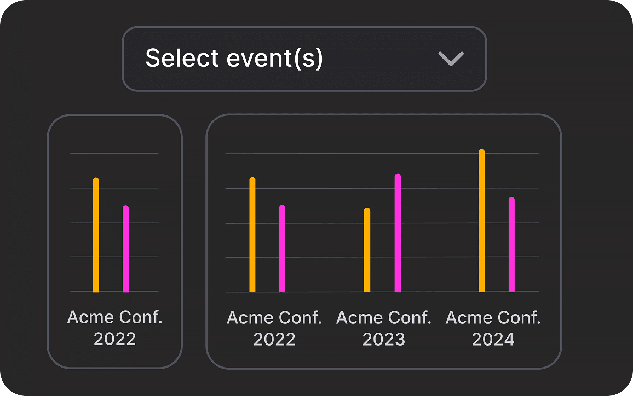633x396 pixels.
Task: Click the baseline axis of small 2022 chart
Action: pyautogui.click(x=111, y=292)
